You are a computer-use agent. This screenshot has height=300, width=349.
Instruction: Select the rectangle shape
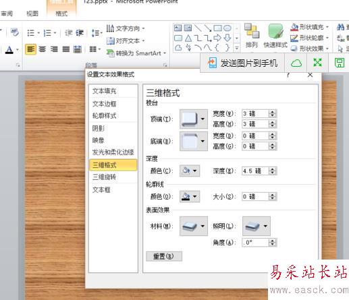point(217,28)
